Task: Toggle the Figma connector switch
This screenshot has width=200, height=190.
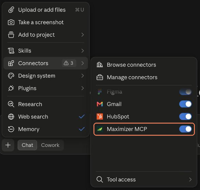Action: [x=185, y=92]
